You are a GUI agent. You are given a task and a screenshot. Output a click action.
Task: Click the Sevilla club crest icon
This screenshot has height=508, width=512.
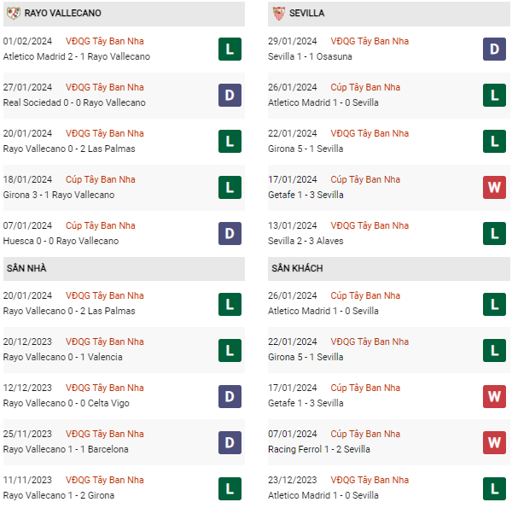[x=279, y=13]
